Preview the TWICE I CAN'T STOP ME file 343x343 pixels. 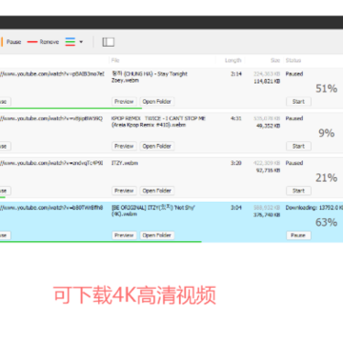click(x=124, y=146)
